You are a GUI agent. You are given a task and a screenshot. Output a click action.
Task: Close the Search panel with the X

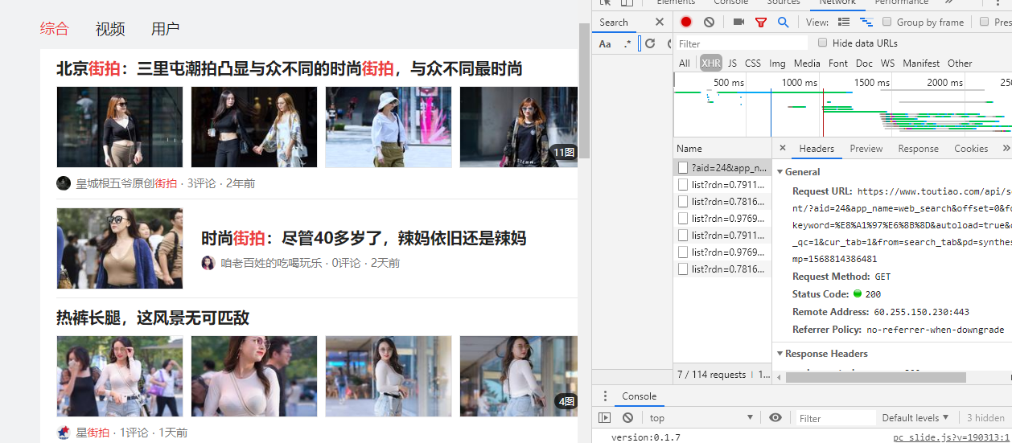pyautogui.click(x=660, y=23)
